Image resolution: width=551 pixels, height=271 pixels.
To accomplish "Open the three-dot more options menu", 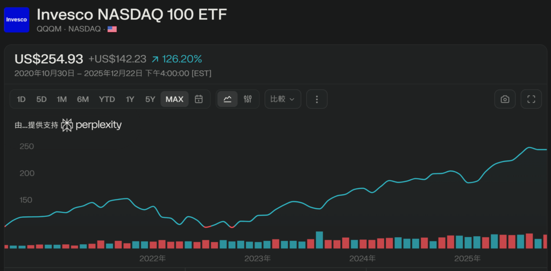I will 317,99.
